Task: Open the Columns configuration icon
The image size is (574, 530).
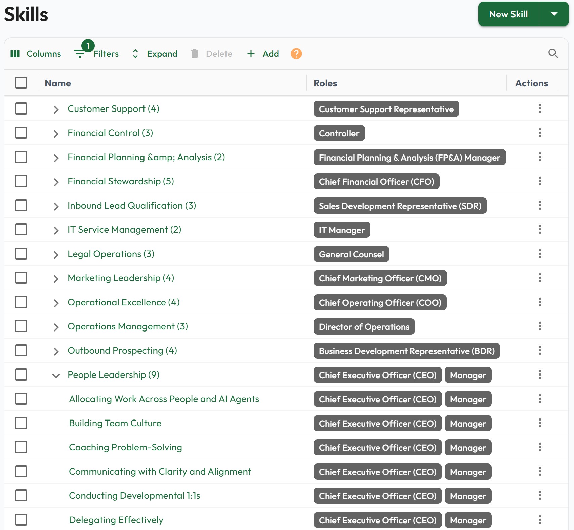Action: (15, 54)
